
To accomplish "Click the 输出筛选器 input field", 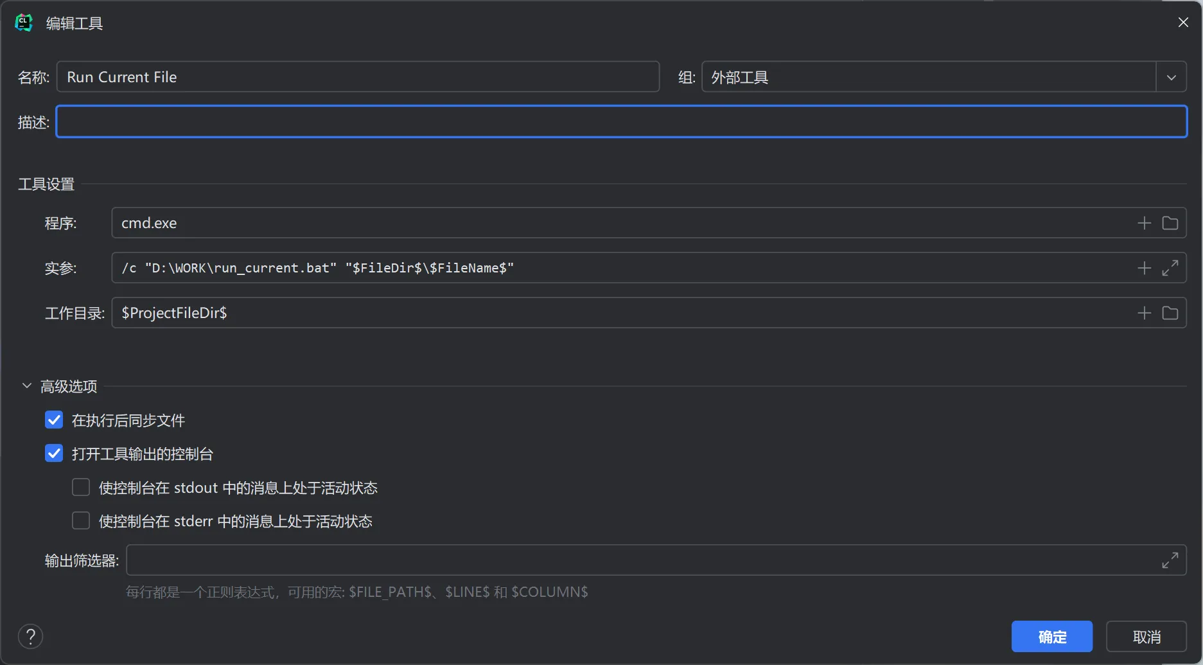I will pyautogui.click(x=642, y=560).
